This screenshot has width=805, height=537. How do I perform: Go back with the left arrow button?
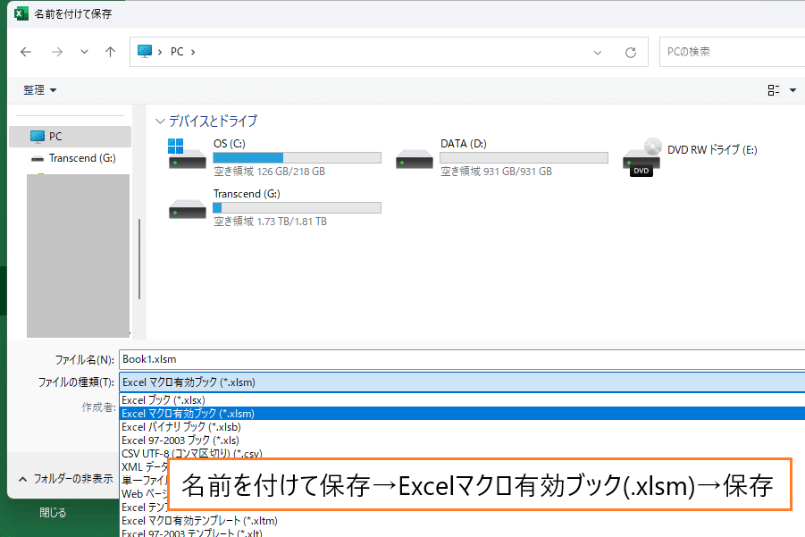(x=26, y=52)
